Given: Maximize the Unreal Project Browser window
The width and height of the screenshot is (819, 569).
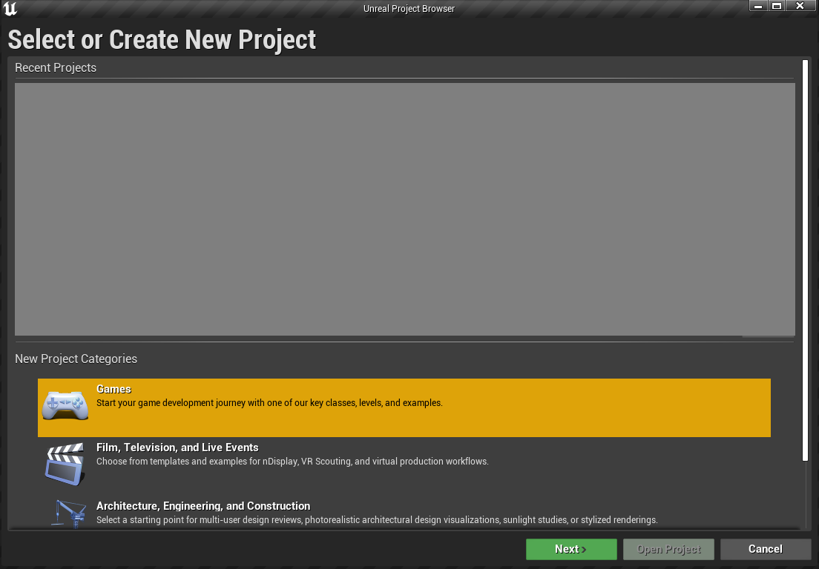Looking at the screenshot, I should pos(777,6).
